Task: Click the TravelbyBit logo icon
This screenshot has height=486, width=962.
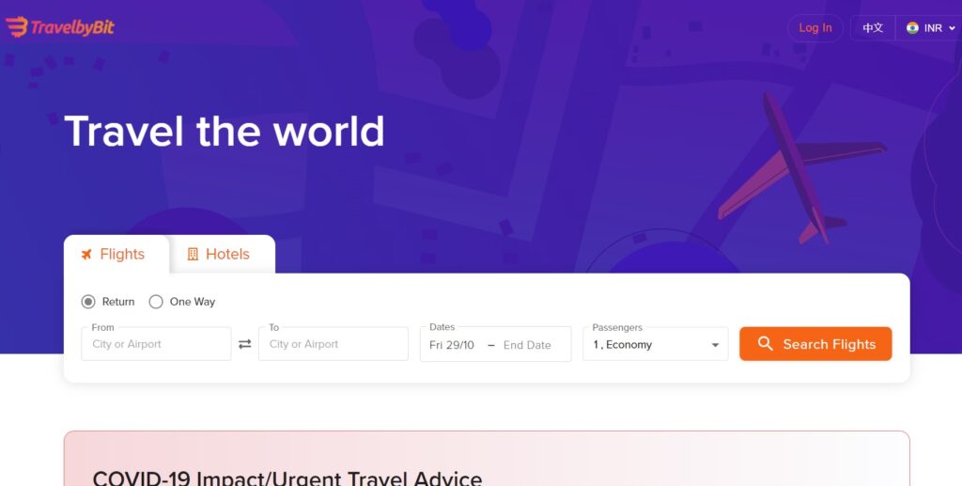Action: coord(17,26)
